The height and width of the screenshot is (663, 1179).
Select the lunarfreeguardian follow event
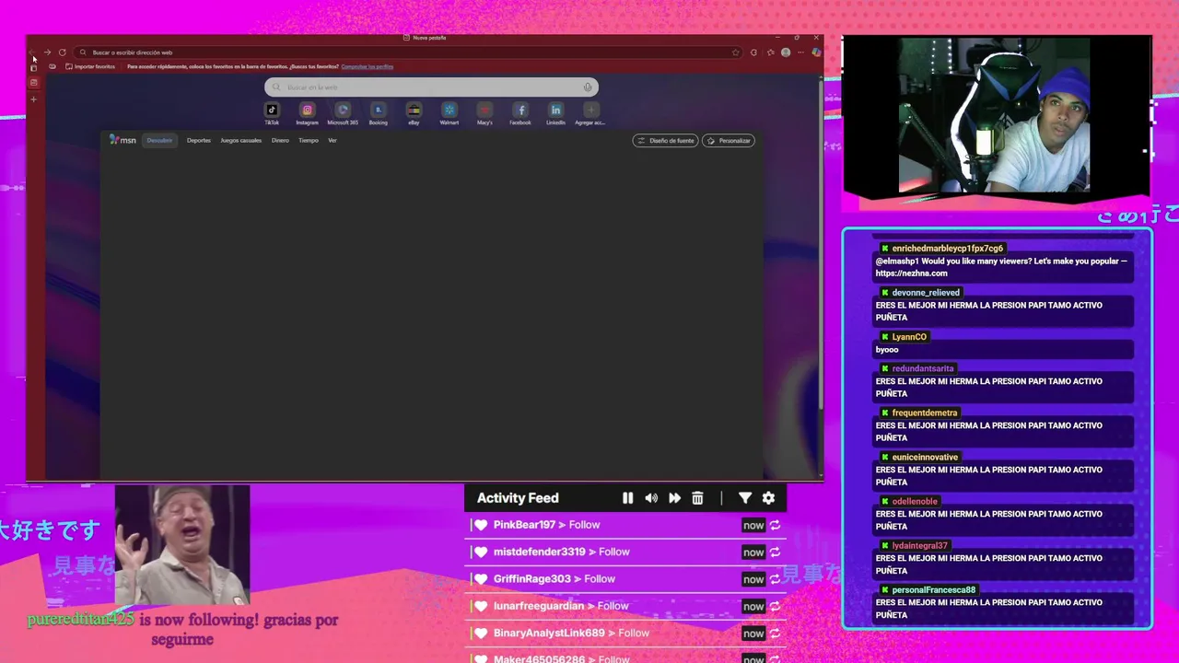coord(626,606)
